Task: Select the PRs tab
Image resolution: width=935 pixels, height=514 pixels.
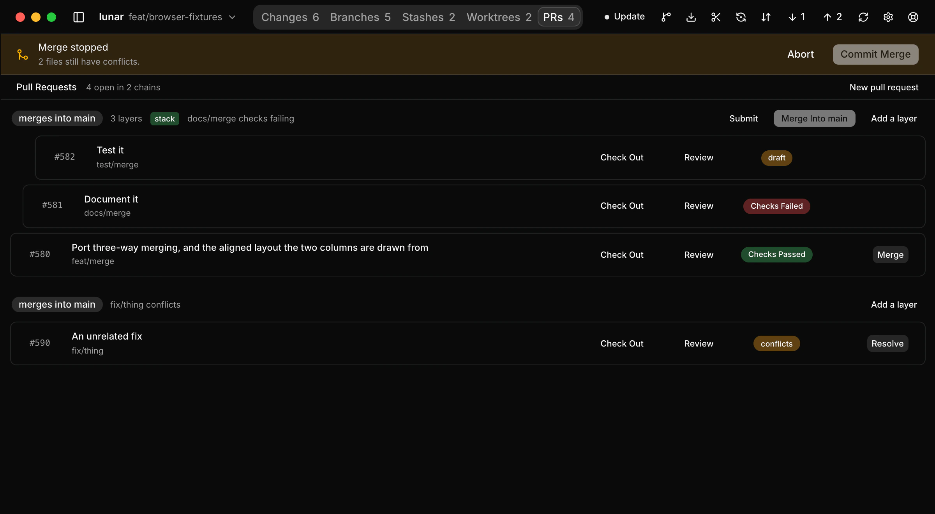Action: pyautogui.click(x=559, y=17)
